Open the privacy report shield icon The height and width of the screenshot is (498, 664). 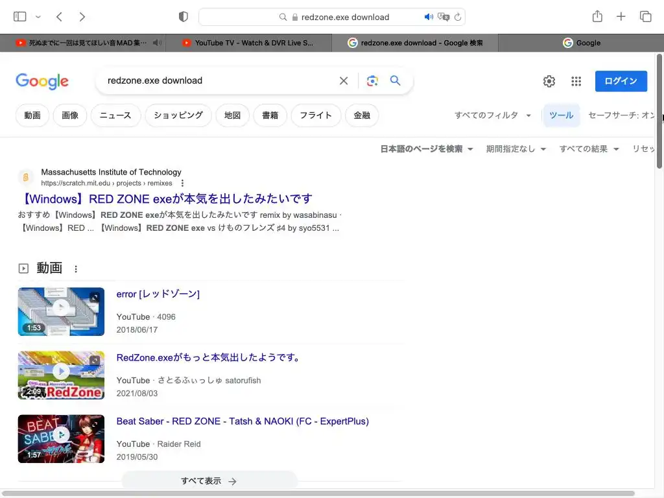pos(183,17)
